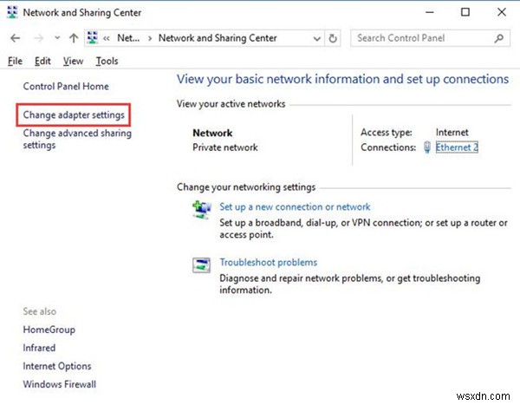Expand the hidden breadcrumb path chevrons
This screenshot has width=520, height=405.
coord(106,38)
